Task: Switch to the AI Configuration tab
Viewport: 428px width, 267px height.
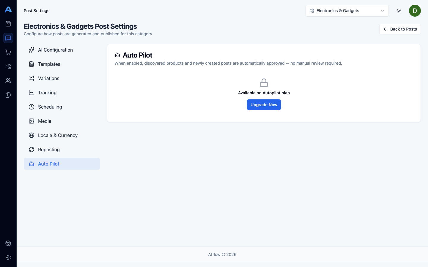Action: [x=55, y=50]
